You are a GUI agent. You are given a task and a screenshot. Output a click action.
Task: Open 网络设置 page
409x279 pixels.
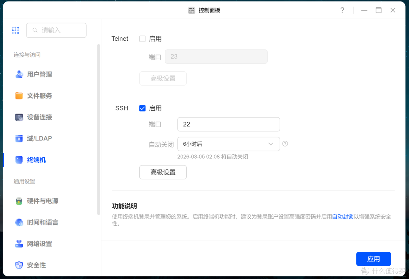click(x=39, y=244)
